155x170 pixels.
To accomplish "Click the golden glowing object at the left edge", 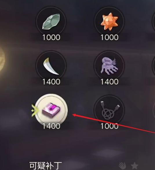I will [2, 61].
